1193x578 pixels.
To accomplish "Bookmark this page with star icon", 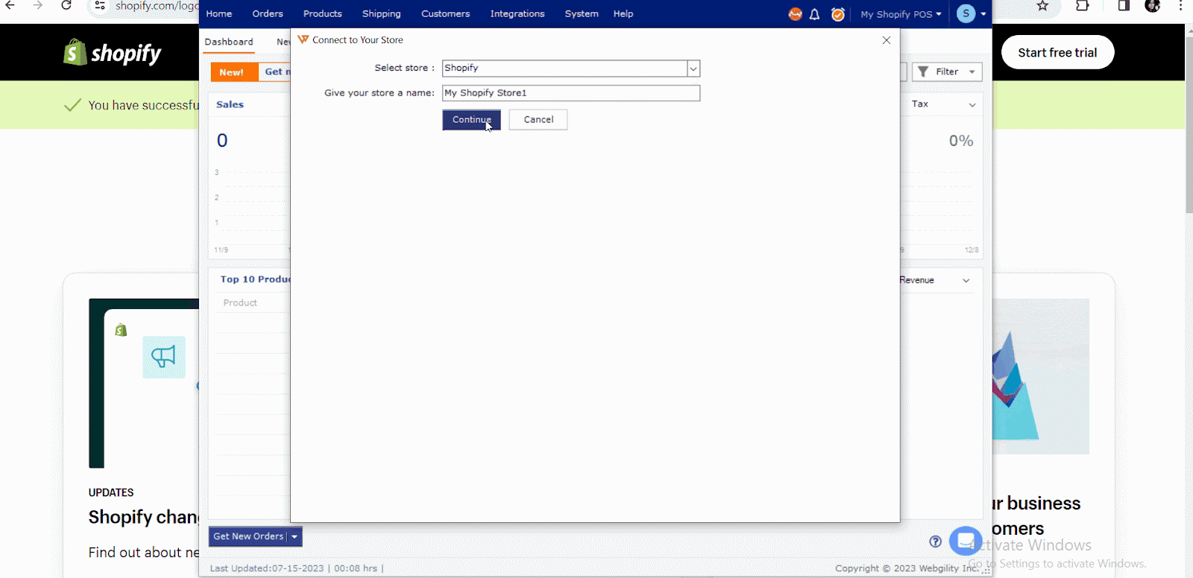I will click(x=1042, y=6).
